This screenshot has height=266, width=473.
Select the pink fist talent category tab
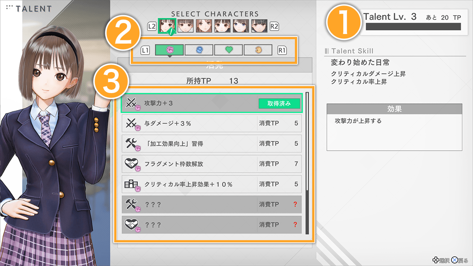[x=169, y=50]
